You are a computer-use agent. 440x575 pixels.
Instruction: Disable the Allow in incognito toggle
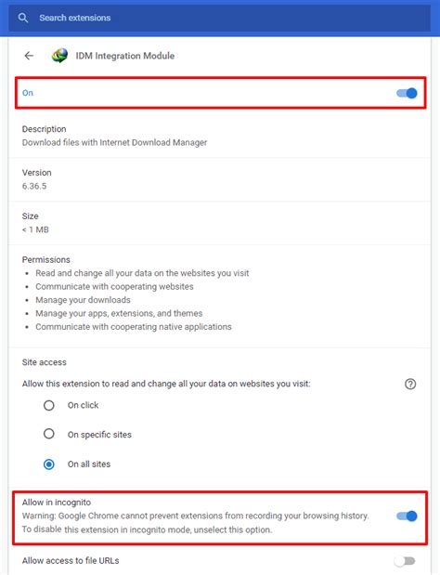pyautogui.click(x=407, y=516)
